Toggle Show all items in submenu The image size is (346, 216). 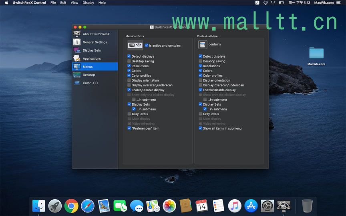click(200, 128)
